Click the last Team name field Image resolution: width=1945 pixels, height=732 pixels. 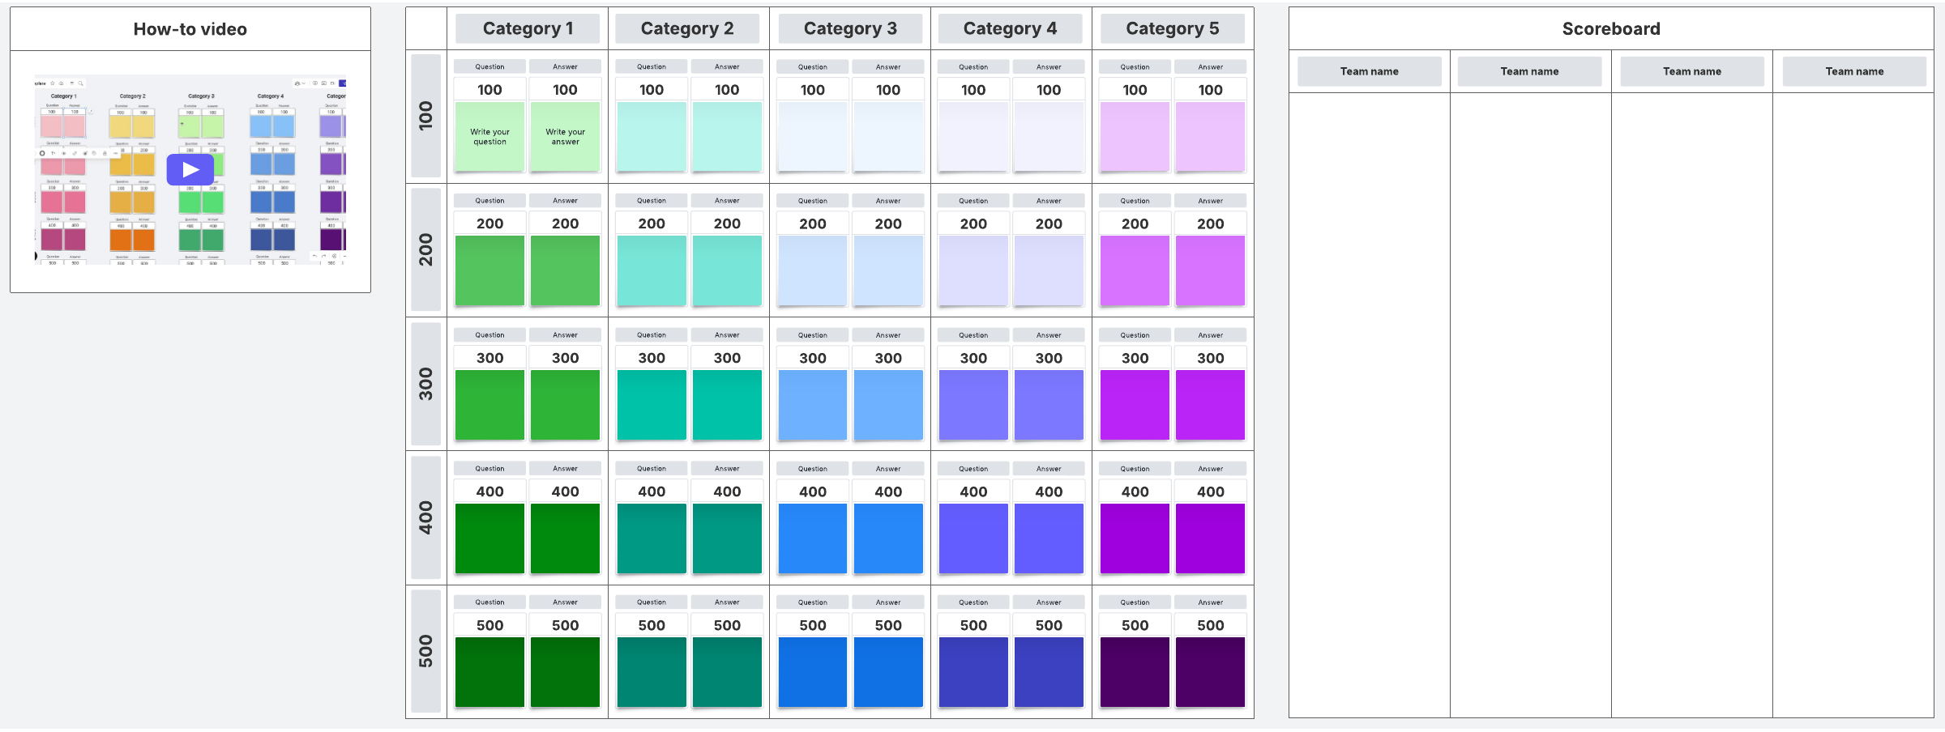tap(1853, 71)
